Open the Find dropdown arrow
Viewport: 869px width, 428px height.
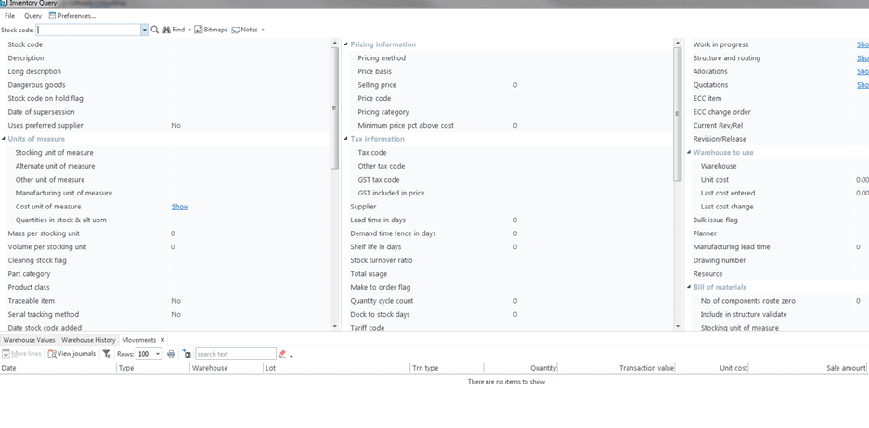coord(189,30)
